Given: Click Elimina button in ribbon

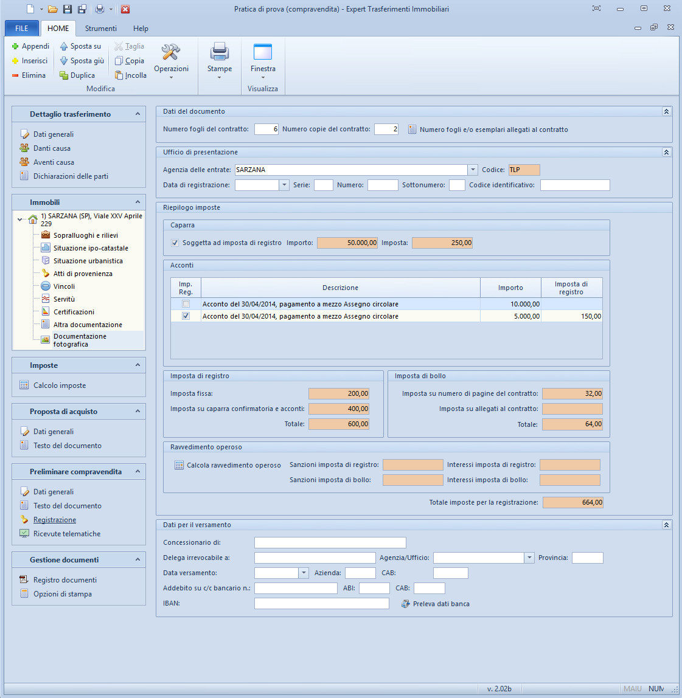Looking at the screenshot, I should (x=29, y=75).
